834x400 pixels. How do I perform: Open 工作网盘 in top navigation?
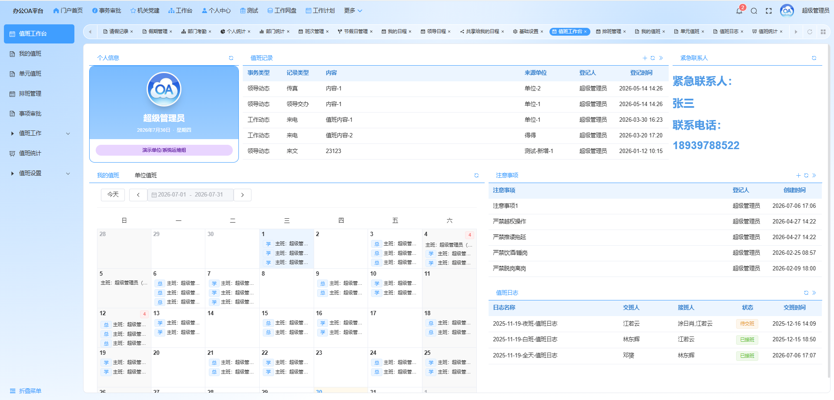282,10
